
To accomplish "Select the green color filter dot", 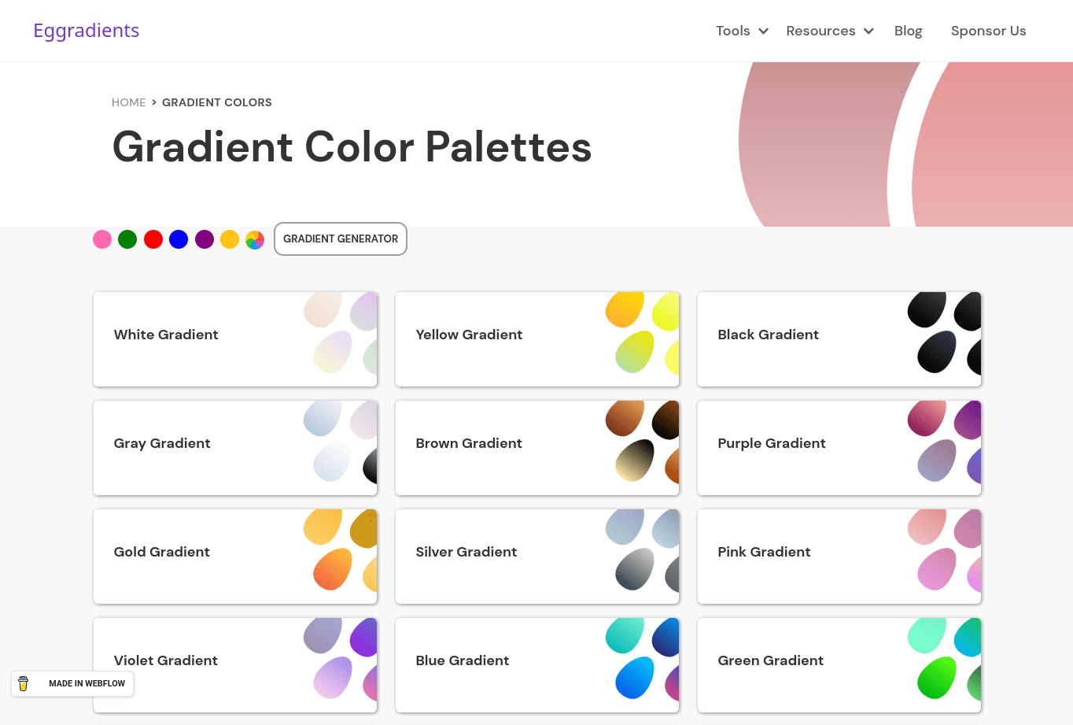I will click(127, 239).
